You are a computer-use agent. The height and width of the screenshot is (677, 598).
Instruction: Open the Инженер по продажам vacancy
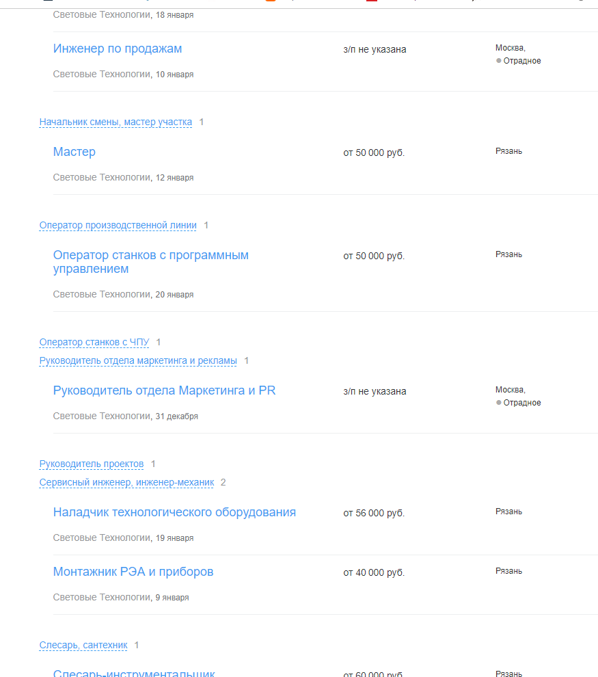click(118, 49)
